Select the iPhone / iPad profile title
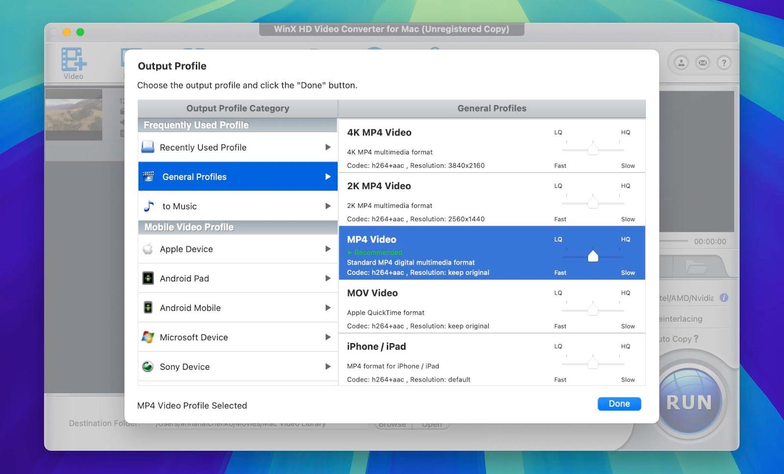Image resolution: width=784 pixels, height=474 pixels. (376, 347)
